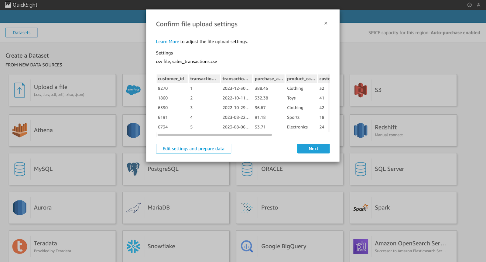Image resolution: width=486 pixels, height=262 pixels.
Task: Click the MariaDB seal icon
Action: pyautogui.click(x=133, y=208)
